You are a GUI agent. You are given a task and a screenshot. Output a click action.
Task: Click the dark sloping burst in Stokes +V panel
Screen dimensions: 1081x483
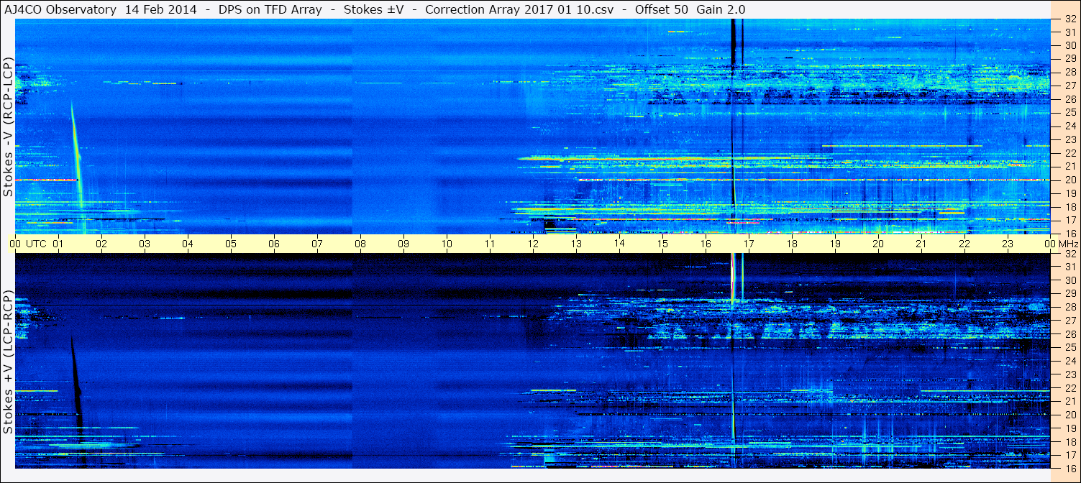(x=76, y=392)
